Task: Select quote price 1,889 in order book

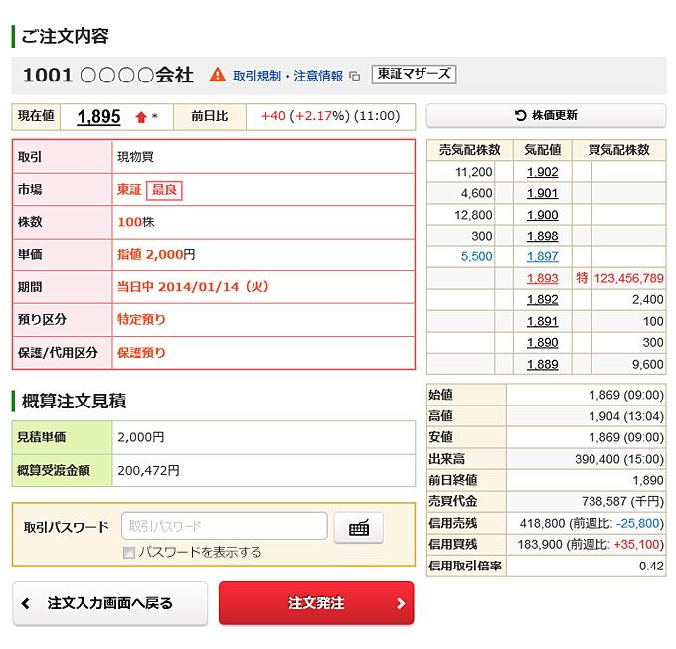Action: [x=542, y=364]
